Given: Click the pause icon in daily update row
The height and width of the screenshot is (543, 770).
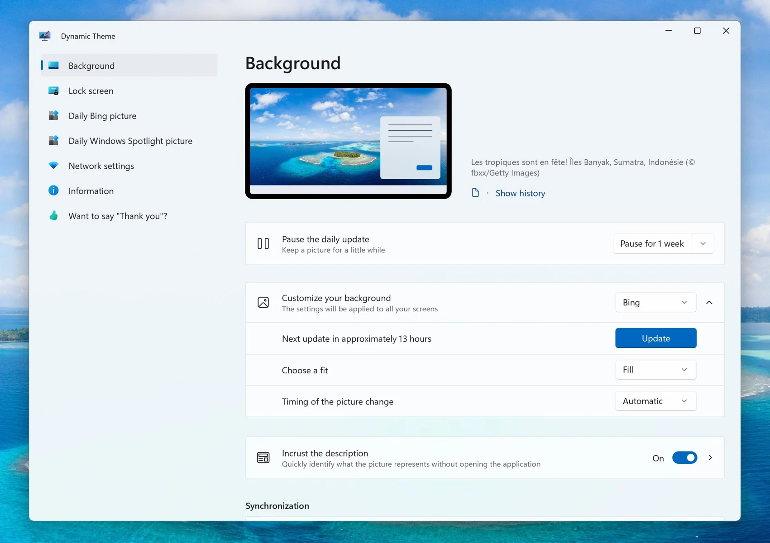Looking at the screenshot, I should (x=263, y=244).
